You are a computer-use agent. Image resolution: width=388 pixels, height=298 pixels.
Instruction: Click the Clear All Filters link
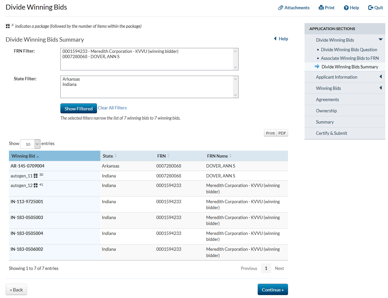pyautogui.click(x=112, y=108)
